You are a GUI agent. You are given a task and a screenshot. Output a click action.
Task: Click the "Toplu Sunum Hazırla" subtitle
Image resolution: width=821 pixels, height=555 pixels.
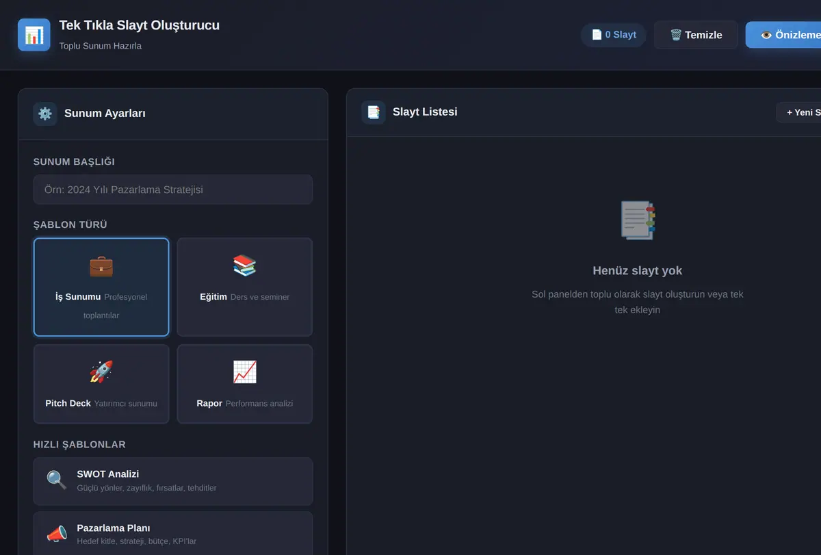point(101,46)
